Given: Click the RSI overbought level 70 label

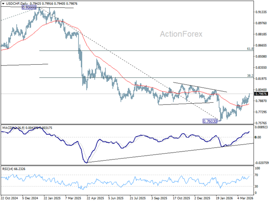Looking at the screenshot, I should (256, 175).
